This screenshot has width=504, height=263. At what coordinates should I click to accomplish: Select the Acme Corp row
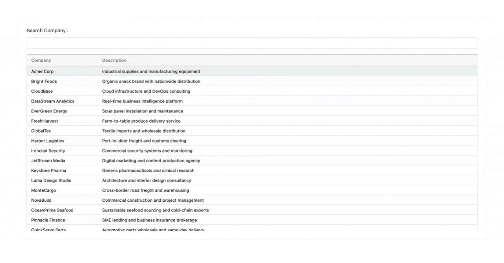pos(43,72)
